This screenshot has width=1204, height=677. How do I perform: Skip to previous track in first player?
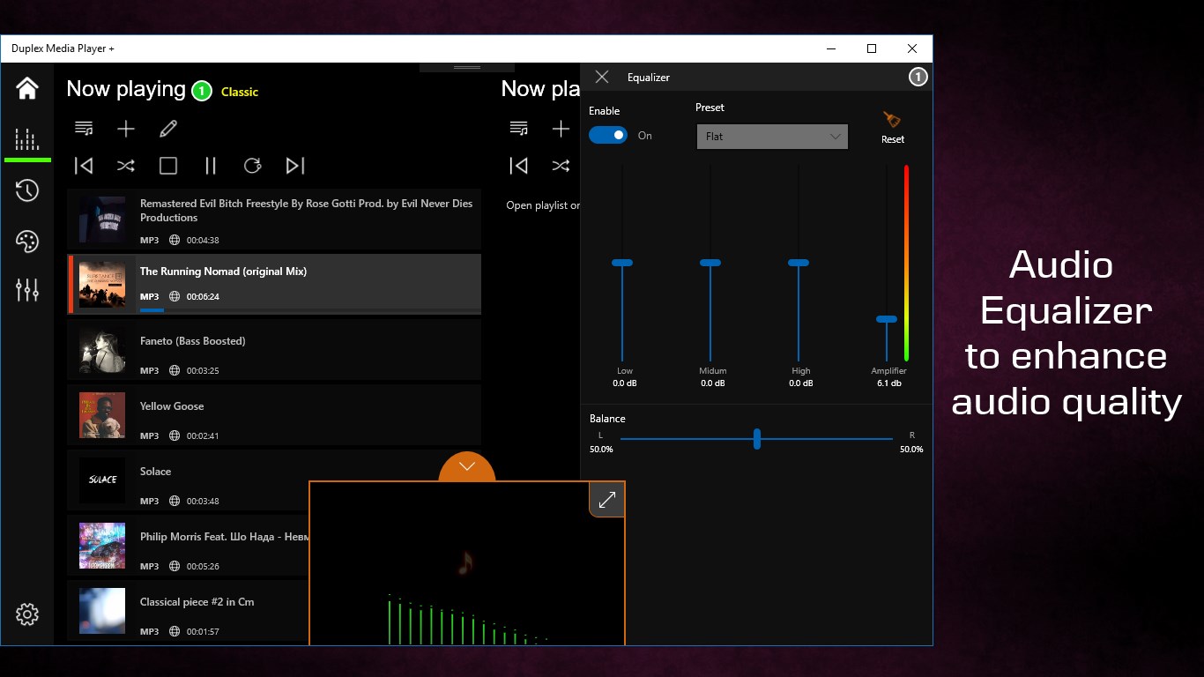(84, 166)
